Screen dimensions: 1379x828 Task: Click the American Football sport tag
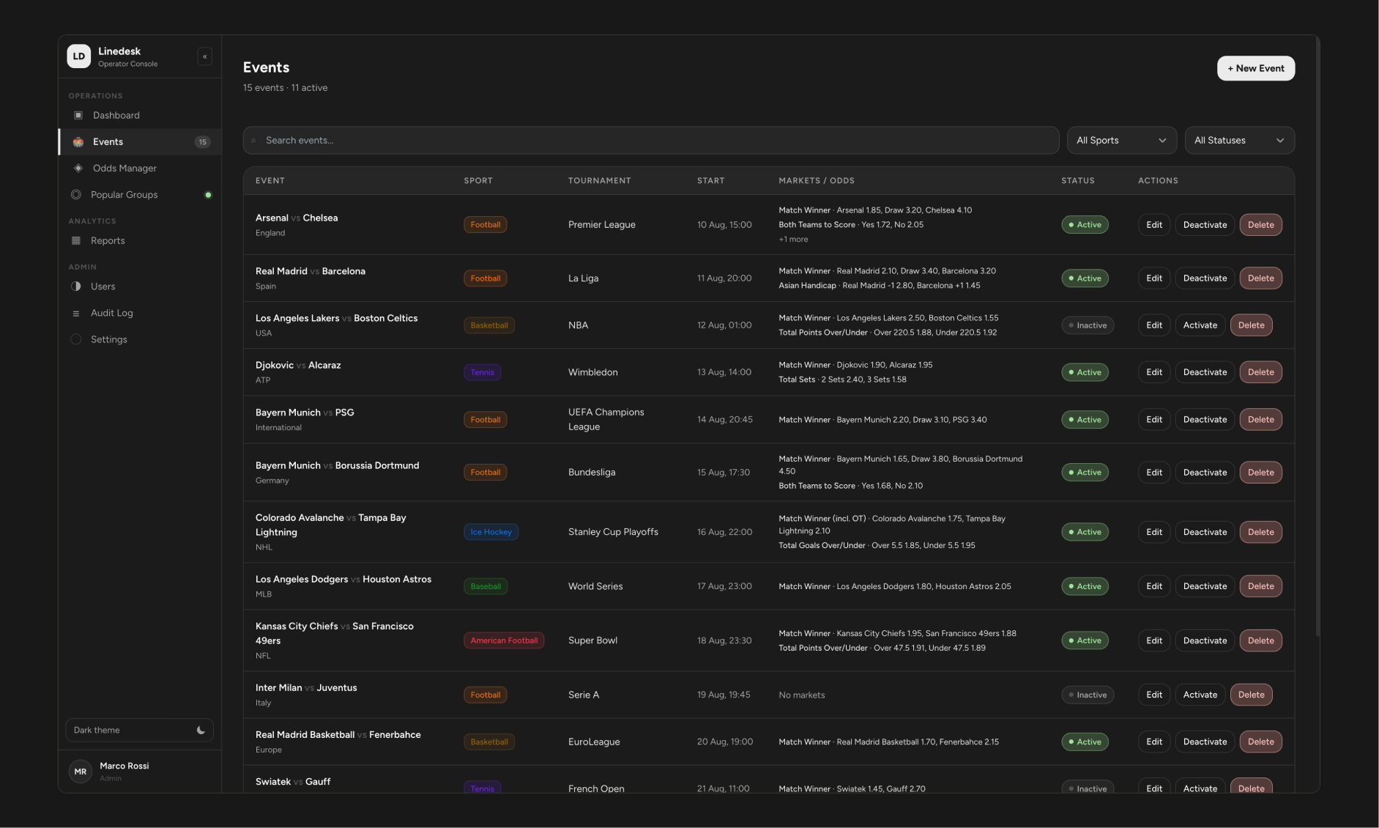[504, 640]
